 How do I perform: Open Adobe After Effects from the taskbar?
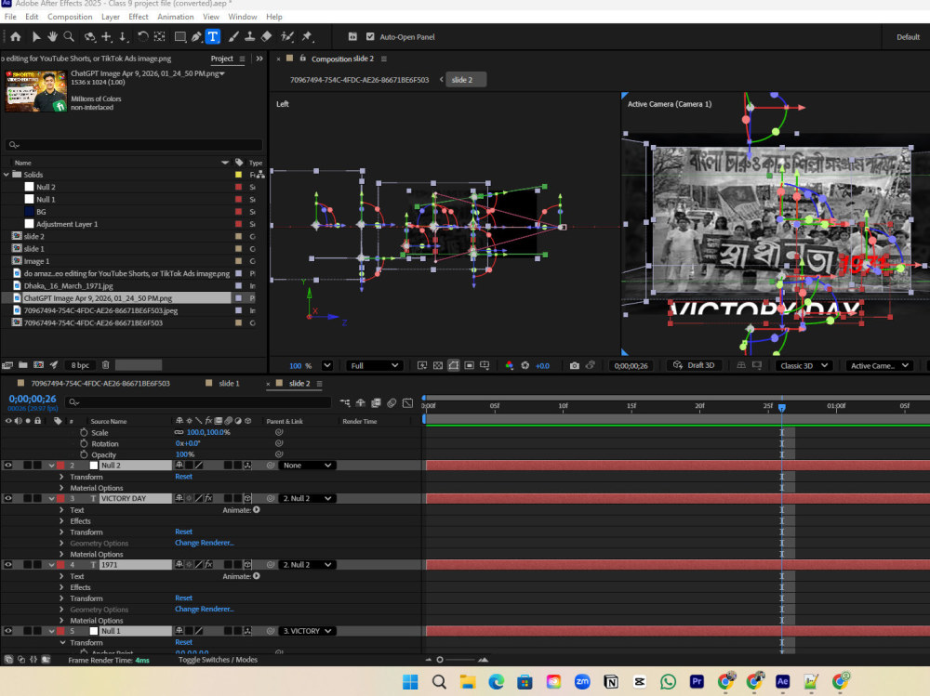tap(782, 682)
